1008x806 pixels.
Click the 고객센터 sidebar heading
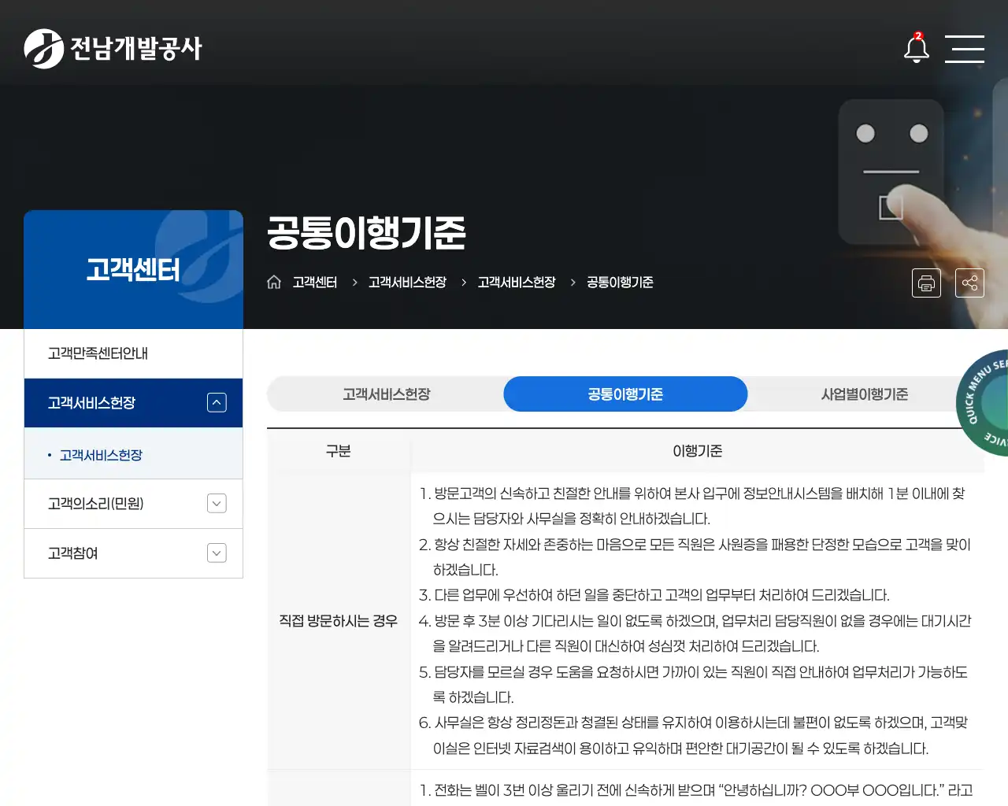tap(133, 269)
